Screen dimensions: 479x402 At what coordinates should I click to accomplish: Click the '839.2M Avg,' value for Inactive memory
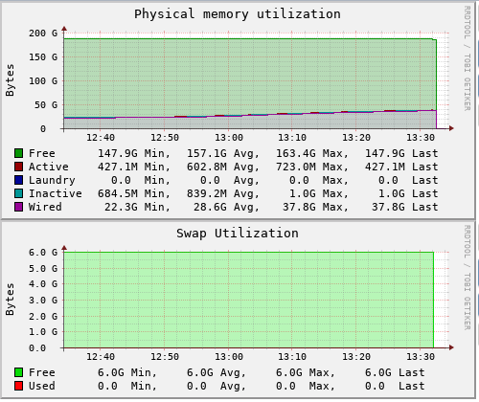[x=223, y=193]
